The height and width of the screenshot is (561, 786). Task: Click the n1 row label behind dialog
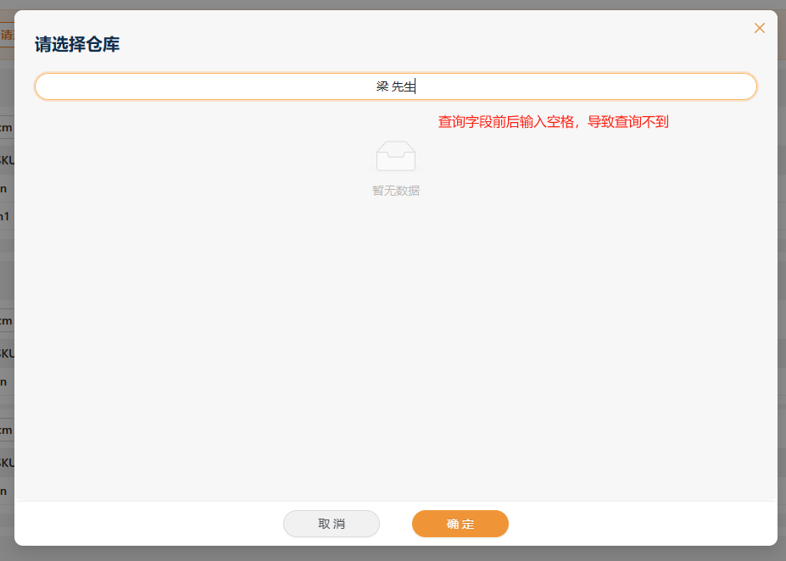pyautogui.click(x=5, y=215)
